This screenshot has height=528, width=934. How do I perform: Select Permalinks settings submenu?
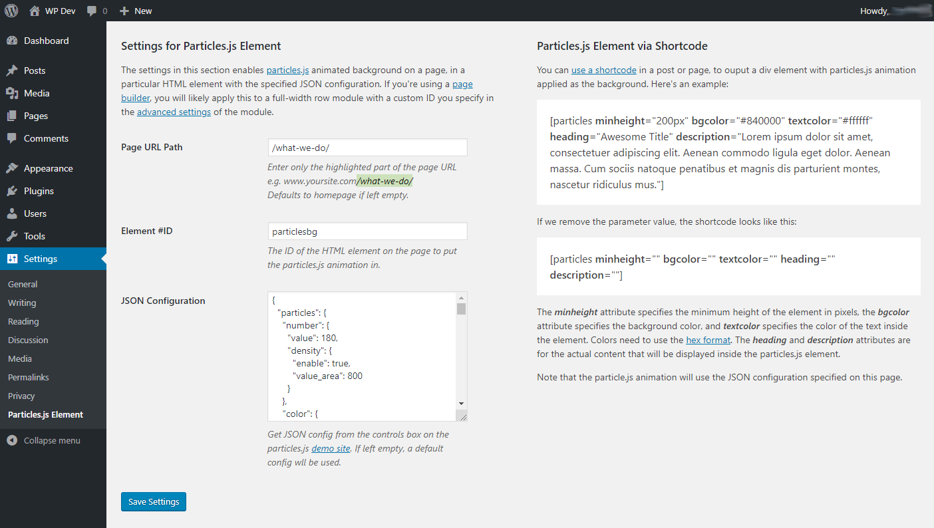click(x=29, y=377)
